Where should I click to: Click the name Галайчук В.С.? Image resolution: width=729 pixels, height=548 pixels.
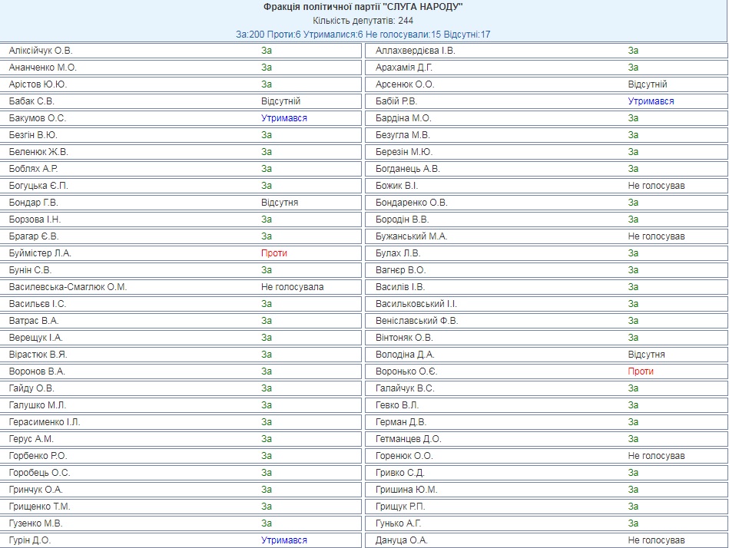(x=405, y=388)
